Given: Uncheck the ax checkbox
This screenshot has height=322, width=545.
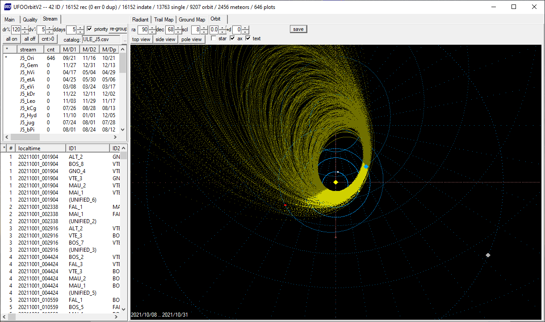Looking at the screenshot, I should [232, 38].
